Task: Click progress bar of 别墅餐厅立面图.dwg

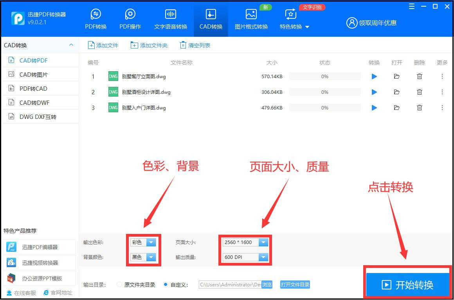Action: (325, 76)
